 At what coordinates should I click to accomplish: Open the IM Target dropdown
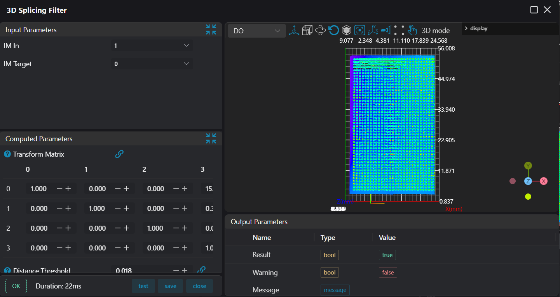click(x=152, y=64)
